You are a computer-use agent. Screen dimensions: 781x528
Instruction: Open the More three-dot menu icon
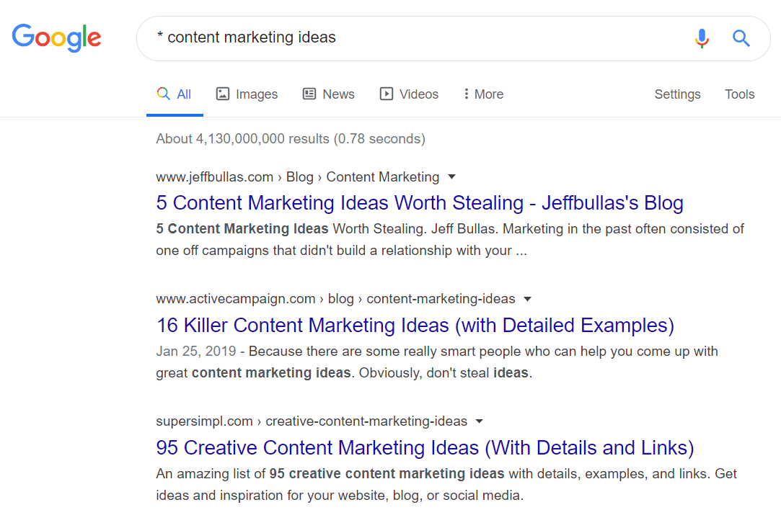[x=470, y=94]
